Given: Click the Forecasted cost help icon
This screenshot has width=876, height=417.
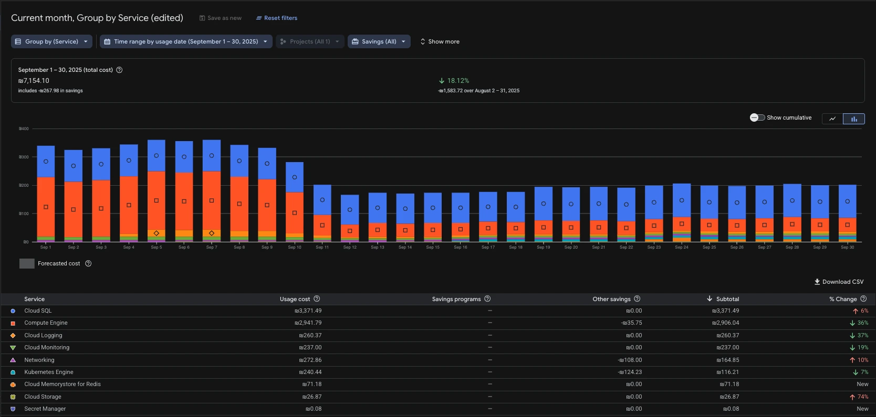Looking at the screenshot, I should pyautogui.click(x=88, y=263).
